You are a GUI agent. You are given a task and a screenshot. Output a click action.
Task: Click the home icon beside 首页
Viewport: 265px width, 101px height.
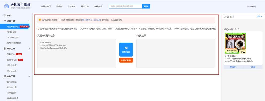(x=4, y=16)
